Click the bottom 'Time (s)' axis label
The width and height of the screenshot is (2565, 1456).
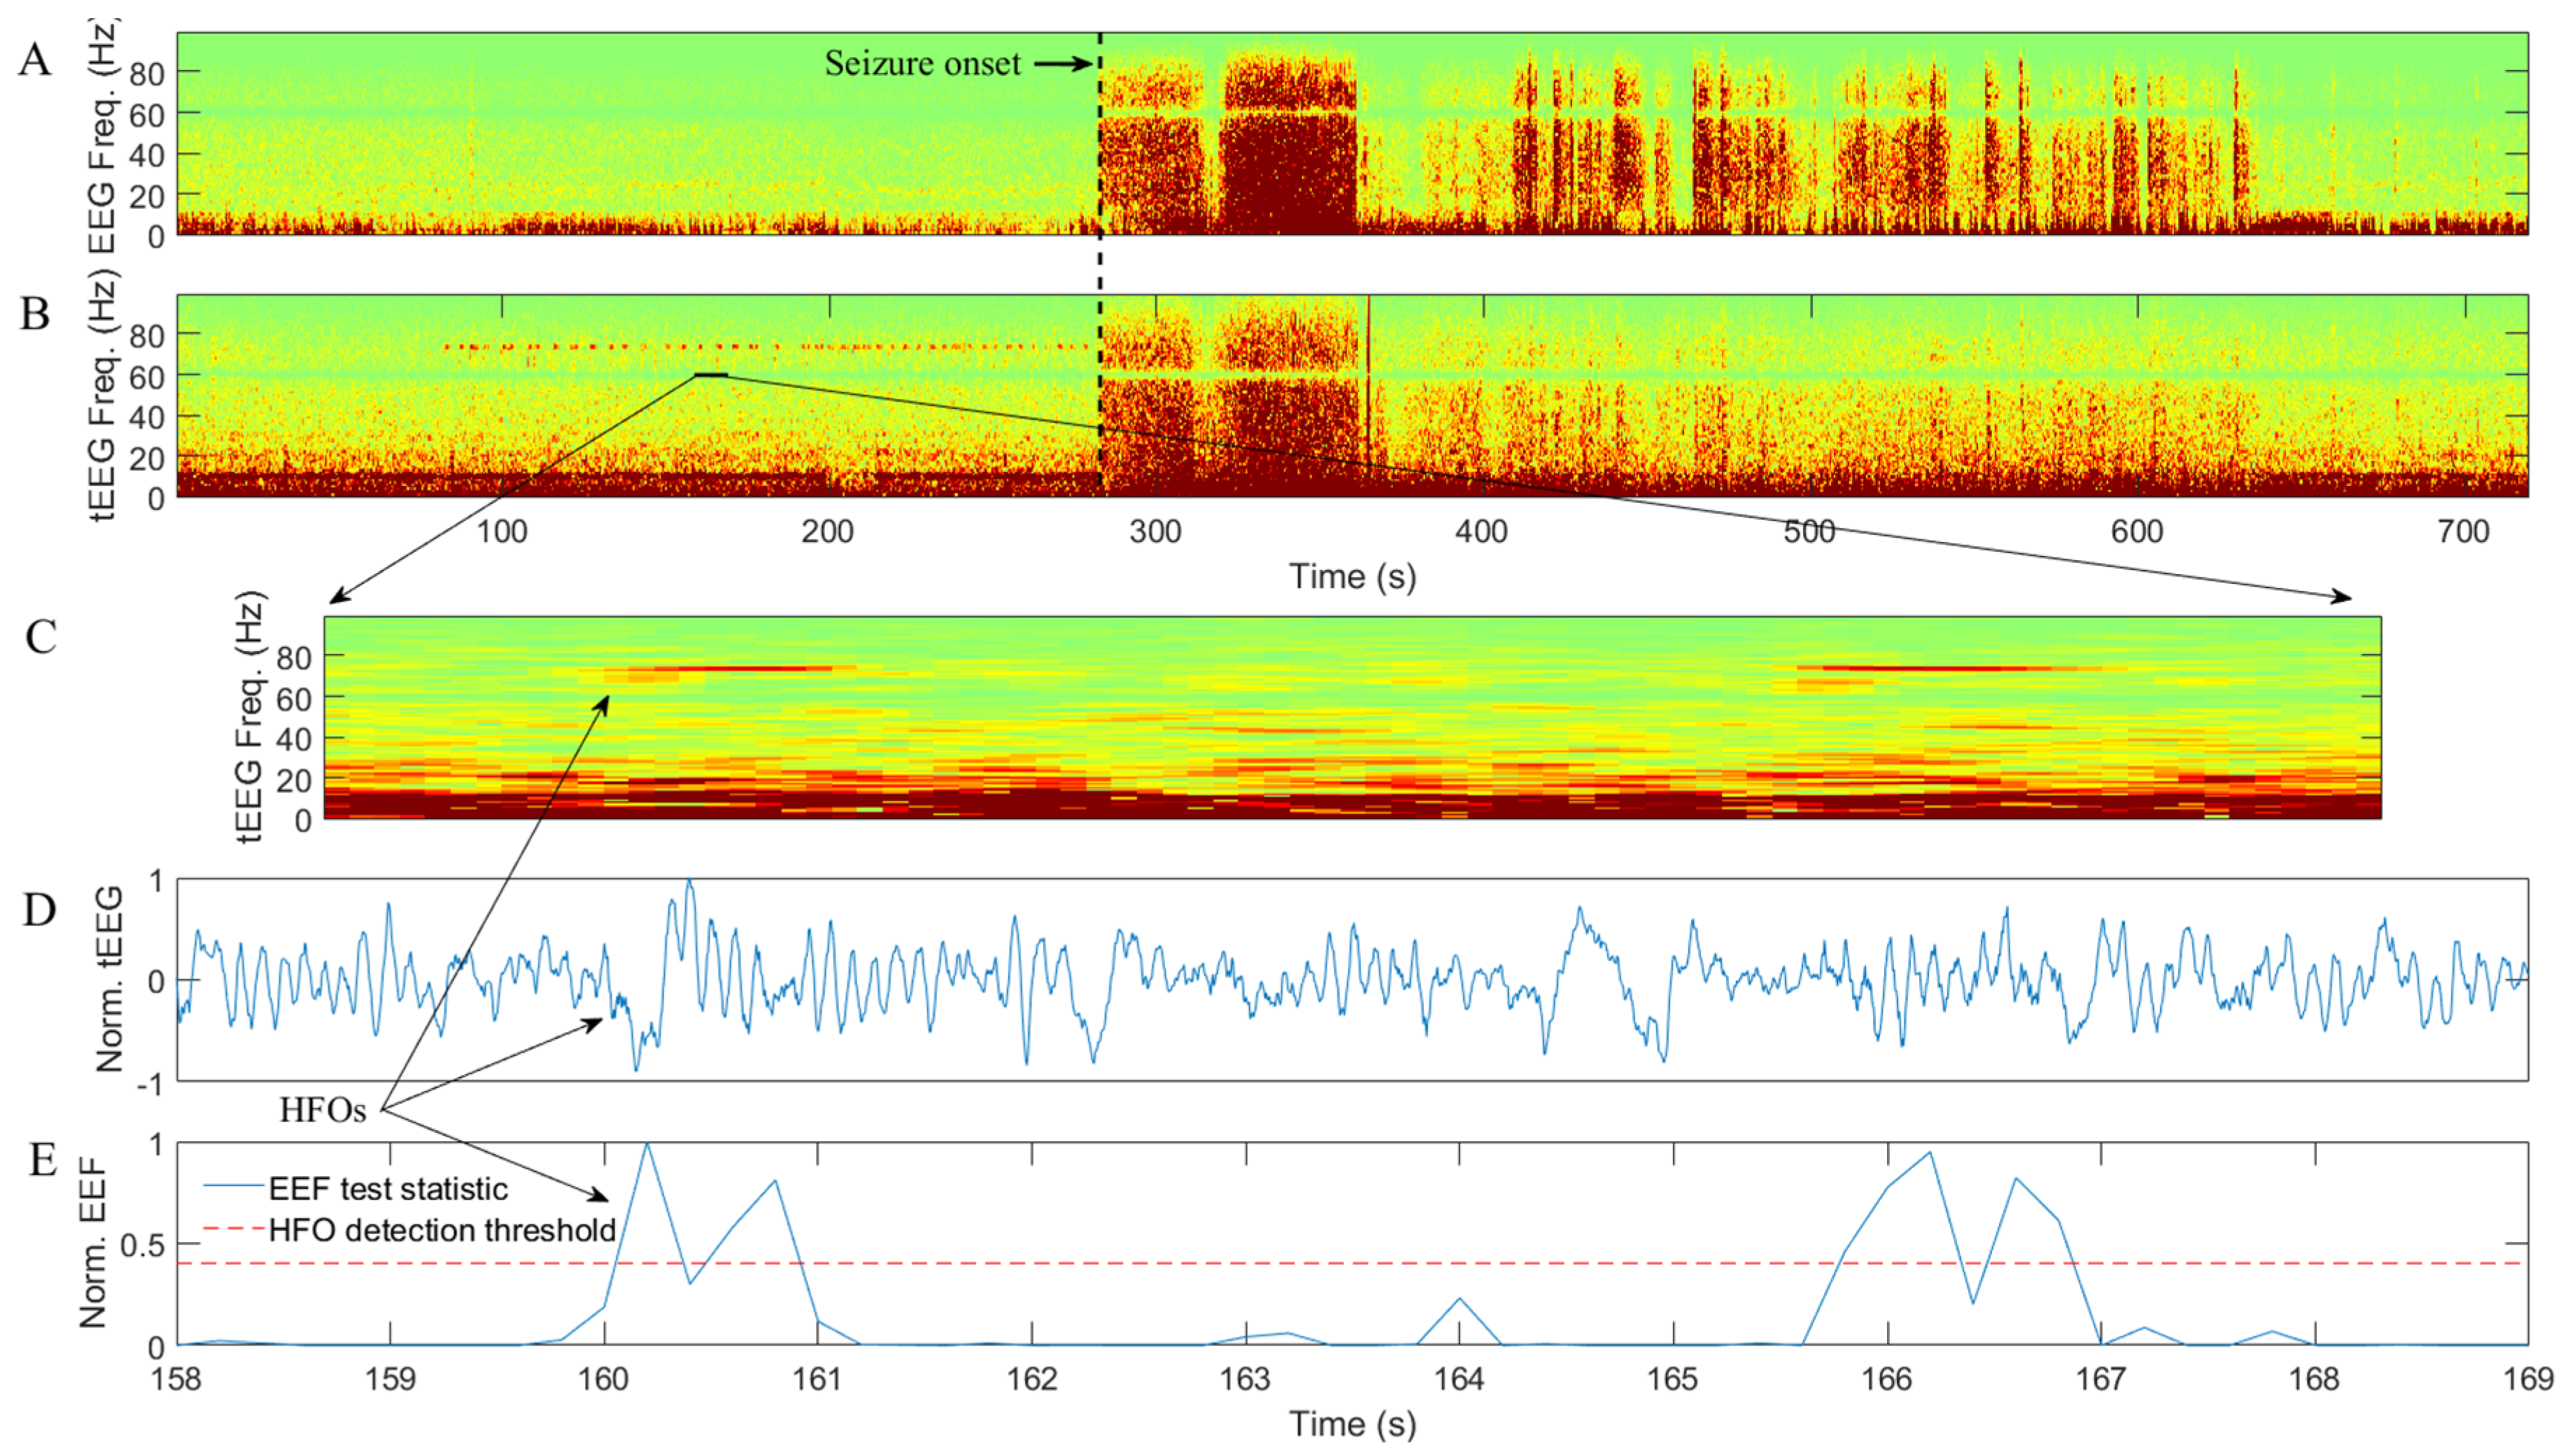click(1352, 1423)
